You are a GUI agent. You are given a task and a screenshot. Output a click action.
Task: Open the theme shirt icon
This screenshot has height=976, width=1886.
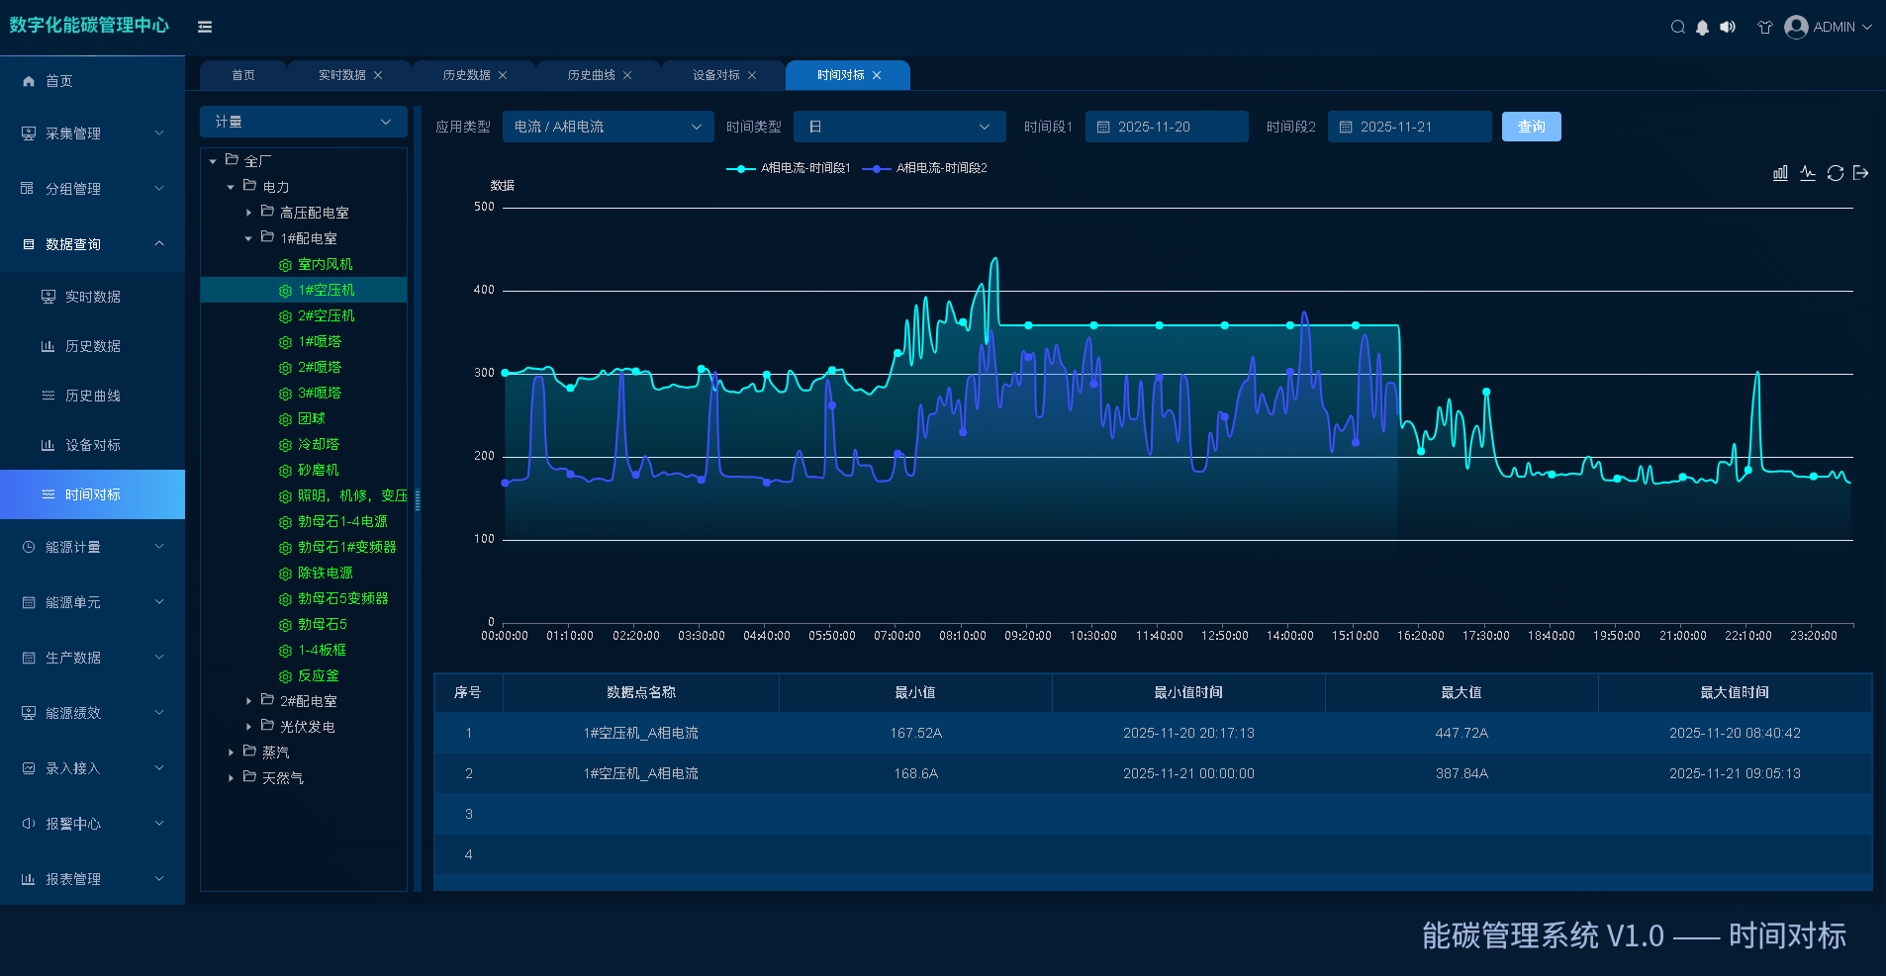[1764, 27]
